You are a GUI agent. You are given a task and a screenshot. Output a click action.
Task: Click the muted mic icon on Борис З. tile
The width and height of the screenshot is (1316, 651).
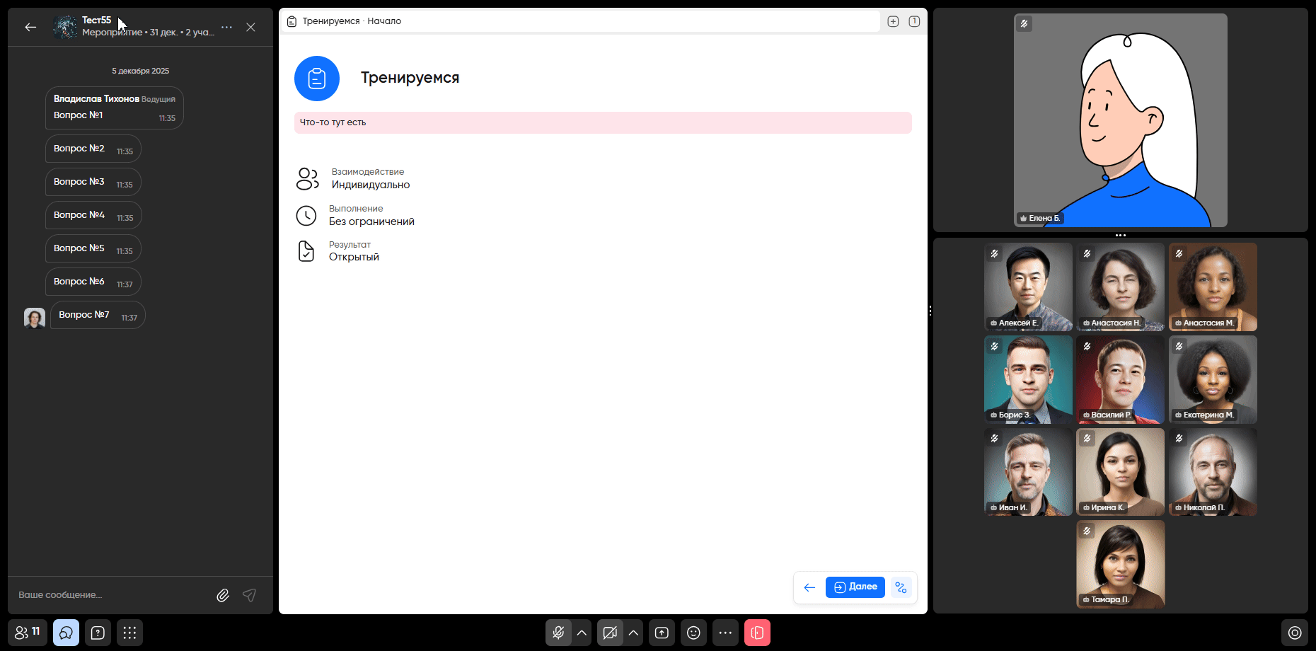994,346
